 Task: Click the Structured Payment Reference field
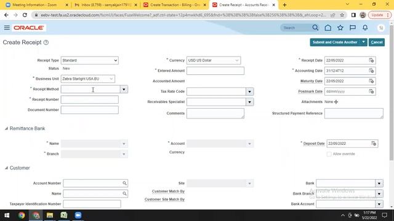point(354,113)
